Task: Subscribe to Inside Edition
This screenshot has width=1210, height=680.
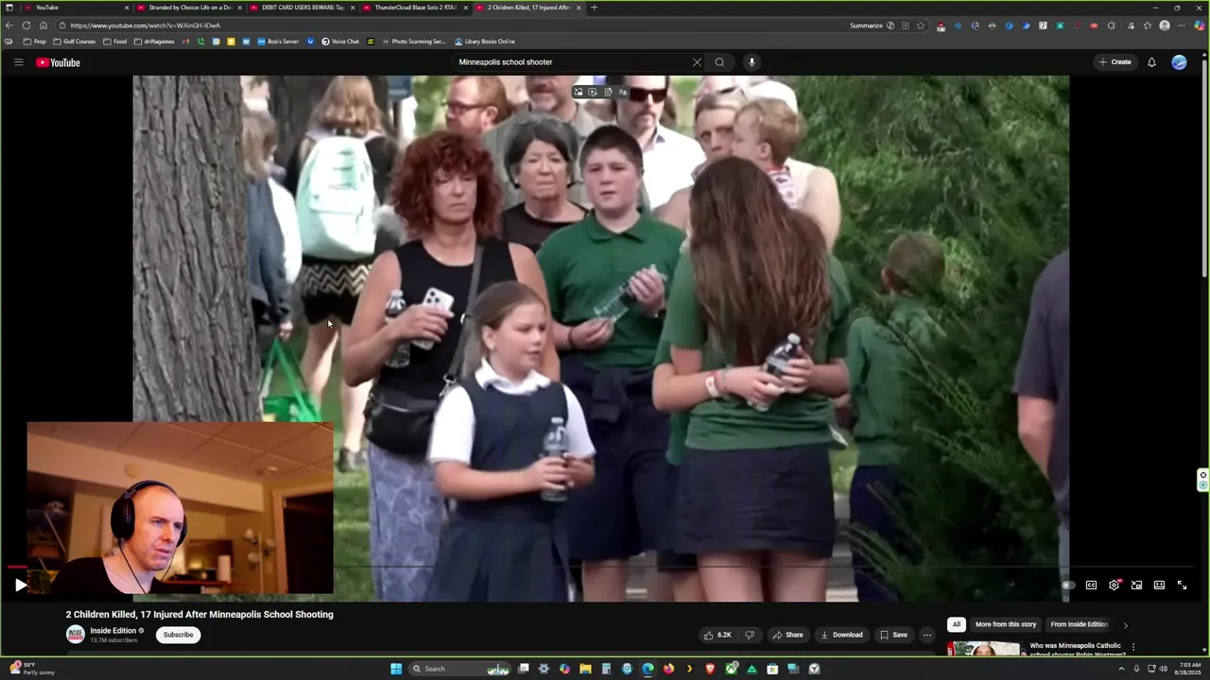Action: pyautogui.click(x=178, y=635)
